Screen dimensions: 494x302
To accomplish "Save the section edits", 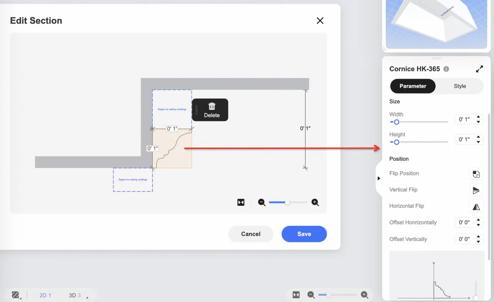I will click(304, 234).
